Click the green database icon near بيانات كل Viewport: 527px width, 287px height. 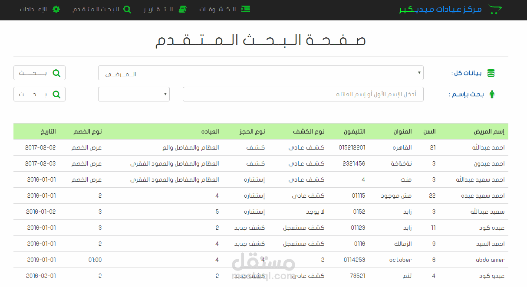491,73
